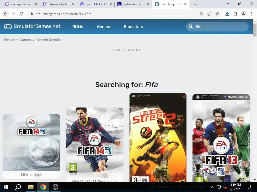
Task: Open FIFA 14 Messi cover thumbnail
Action: (x=95, y=142)
